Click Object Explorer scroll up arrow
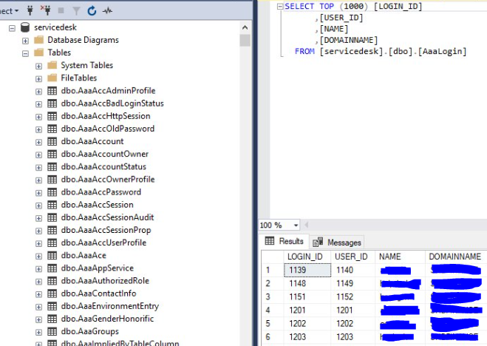Screen dimensions: 487x346 coord(245,27)
